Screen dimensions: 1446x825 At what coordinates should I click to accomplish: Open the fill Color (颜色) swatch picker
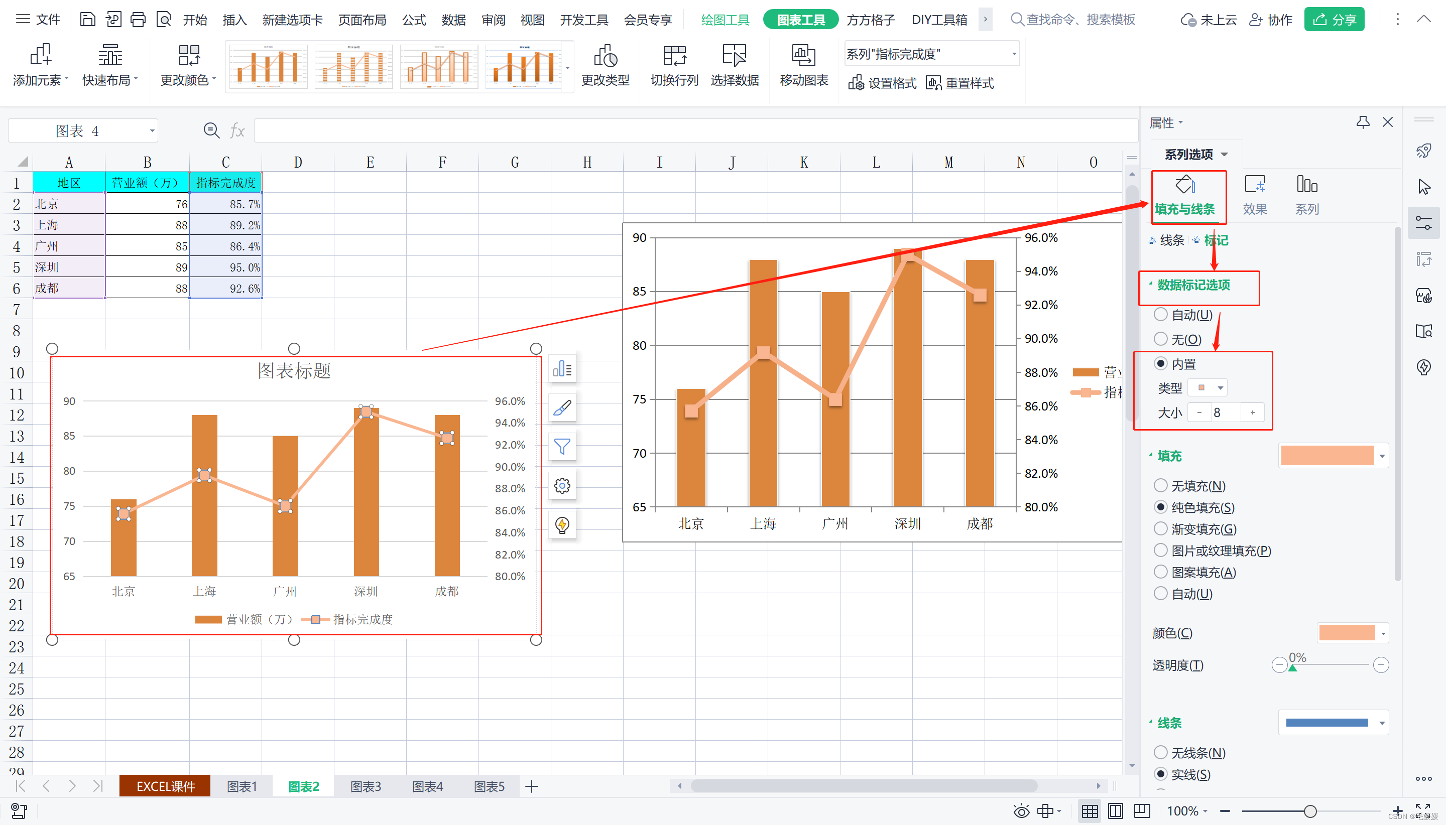[1353, 632]
